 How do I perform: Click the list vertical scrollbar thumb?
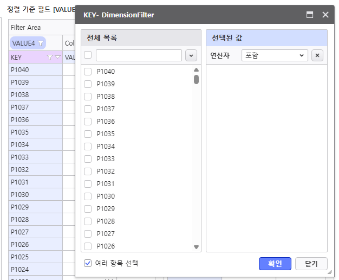[196, 79]
